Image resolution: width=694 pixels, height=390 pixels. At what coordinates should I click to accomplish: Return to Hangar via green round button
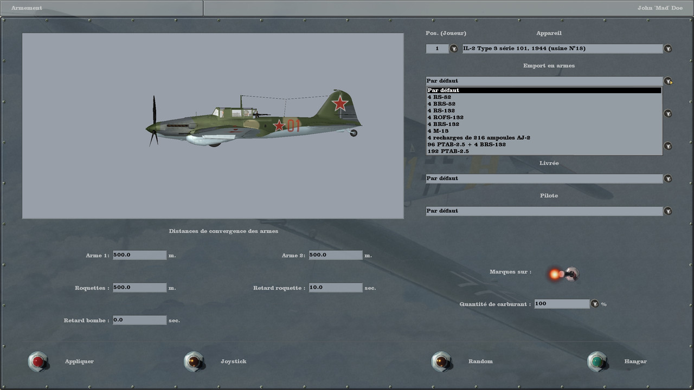pos(597,361)
